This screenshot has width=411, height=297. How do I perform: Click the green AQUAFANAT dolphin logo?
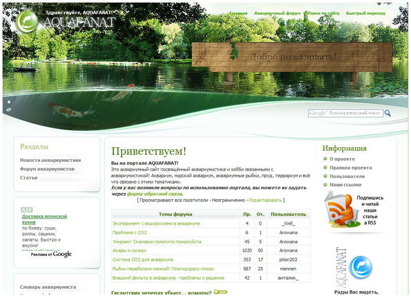26,22
